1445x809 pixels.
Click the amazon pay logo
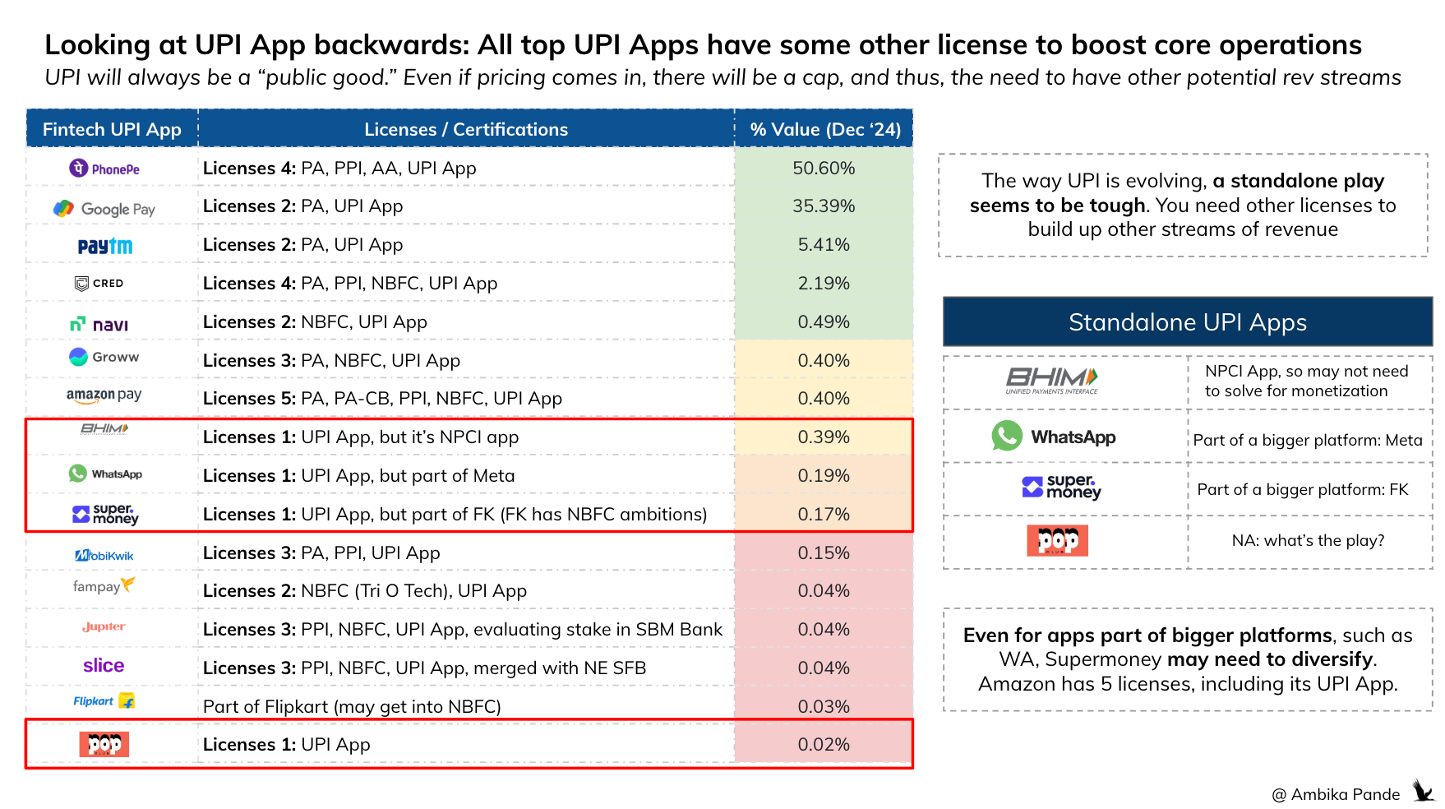pos(104,395)
